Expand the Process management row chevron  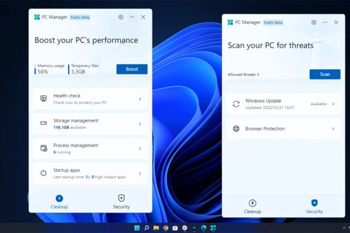click(x=140, y=148)
